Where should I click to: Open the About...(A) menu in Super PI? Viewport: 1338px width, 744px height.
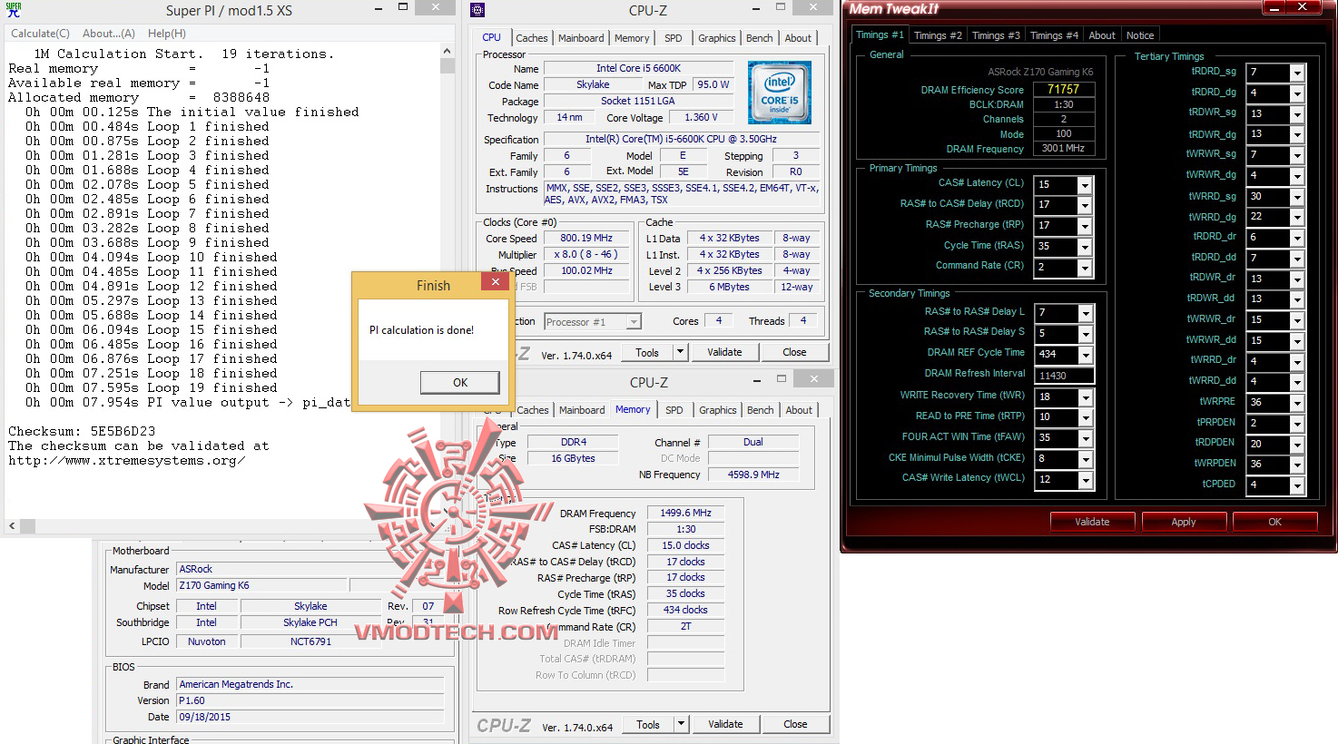point(109,34)
